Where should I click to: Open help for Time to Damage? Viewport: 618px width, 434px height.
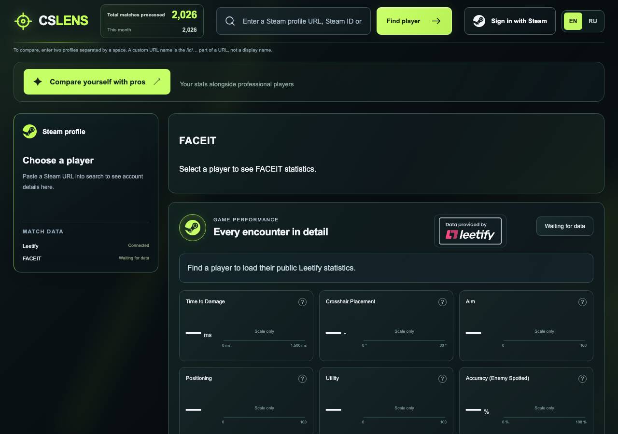pos(302,302)
